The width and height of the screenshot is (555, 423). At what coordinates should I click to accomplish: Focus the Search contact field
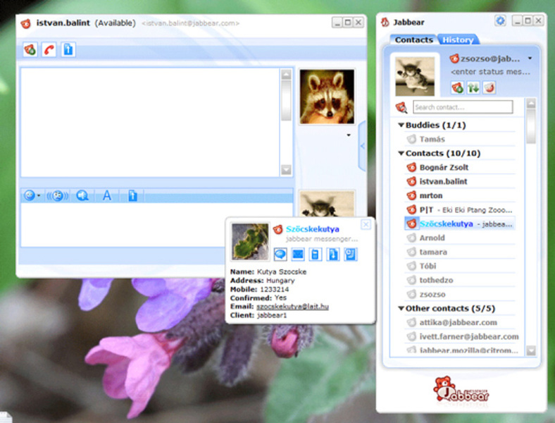(x=463, y=107)
